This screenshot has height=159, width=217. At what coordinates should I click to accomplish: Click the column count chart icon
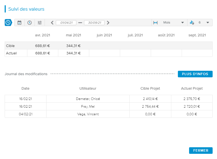192,23
